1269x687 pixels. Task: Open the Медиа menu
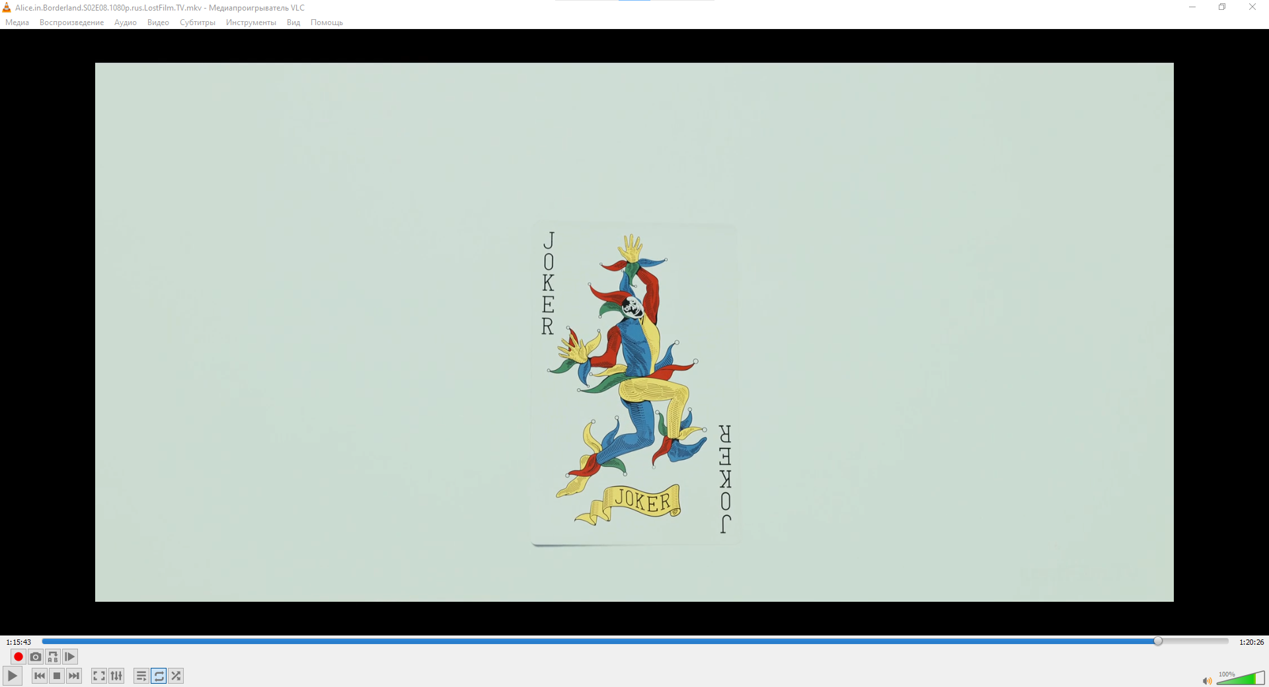pos(17,22)
